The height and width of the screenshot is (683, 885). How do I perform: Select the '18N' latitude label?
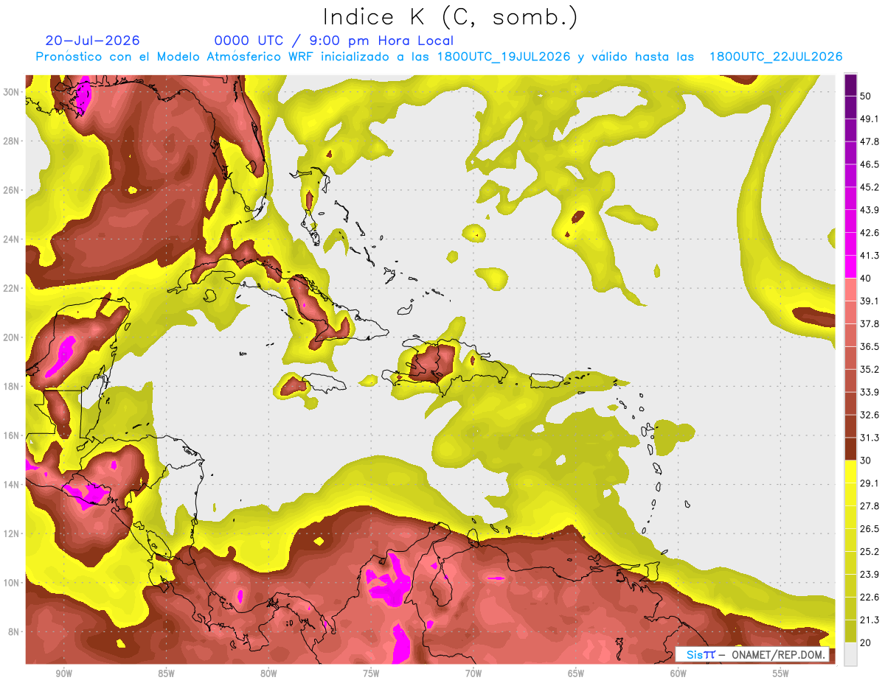[12, 386]
